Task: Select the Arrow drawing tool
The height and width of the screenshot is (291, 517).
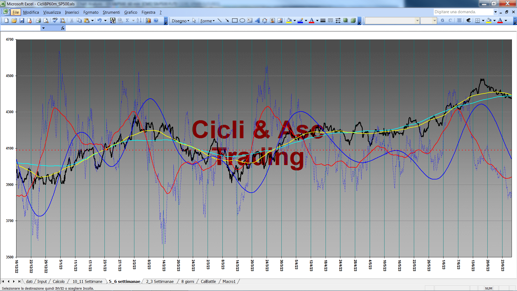Action: pos(227,20)
